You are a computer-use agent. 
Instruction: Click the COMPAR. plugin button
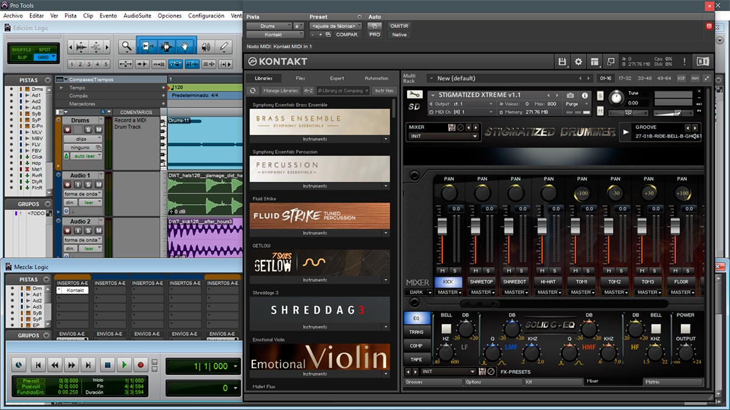click(x=347, y=35)
